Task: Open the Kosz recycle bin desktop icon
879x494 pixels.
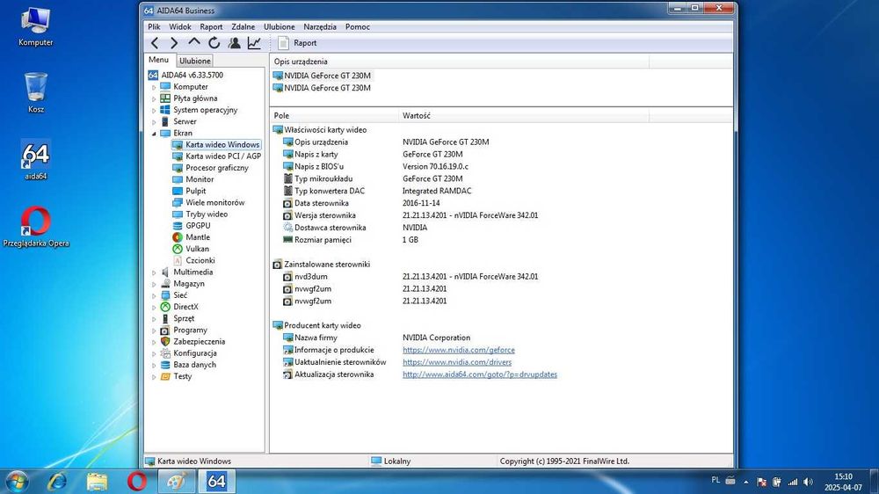Action: click(36, 93)
